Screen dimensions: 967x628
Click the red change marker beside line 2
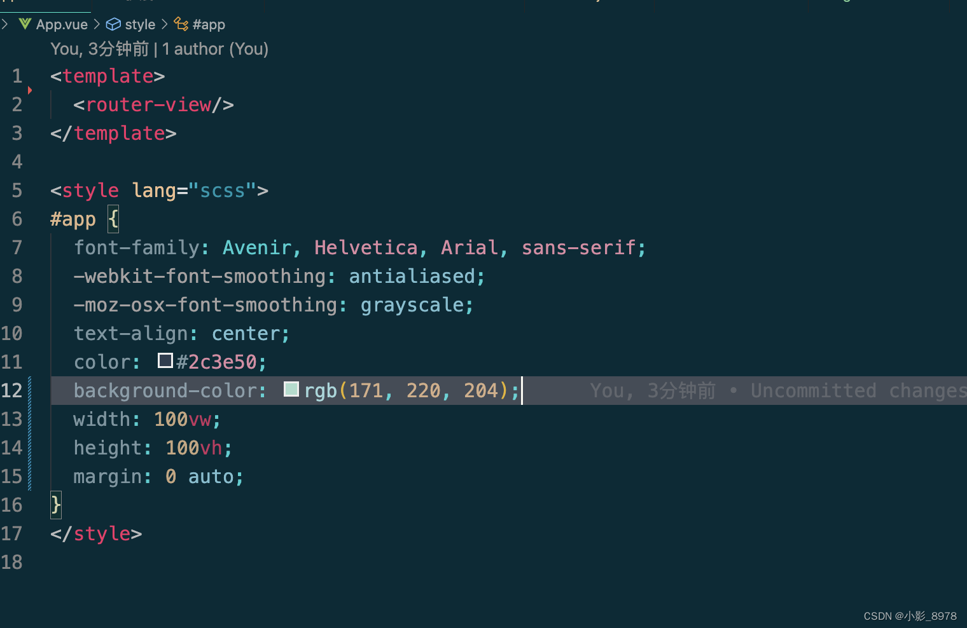pyautogui.click(x=30, y=90)
